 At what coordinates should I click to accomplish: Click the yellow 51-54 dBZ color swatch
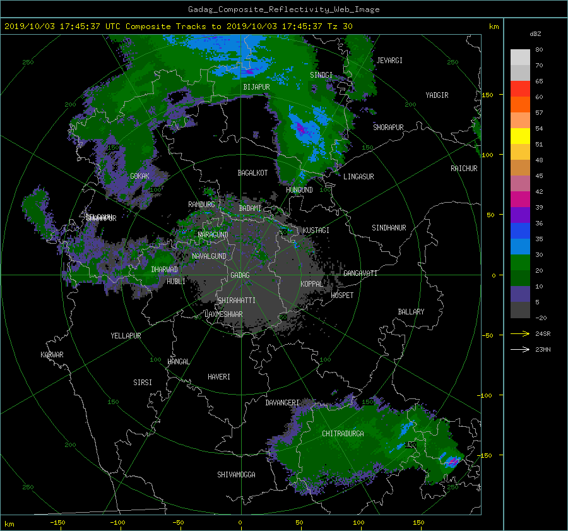520,136
